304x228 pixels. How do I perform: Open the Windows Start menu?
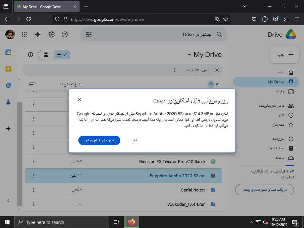tap(7, 222)
